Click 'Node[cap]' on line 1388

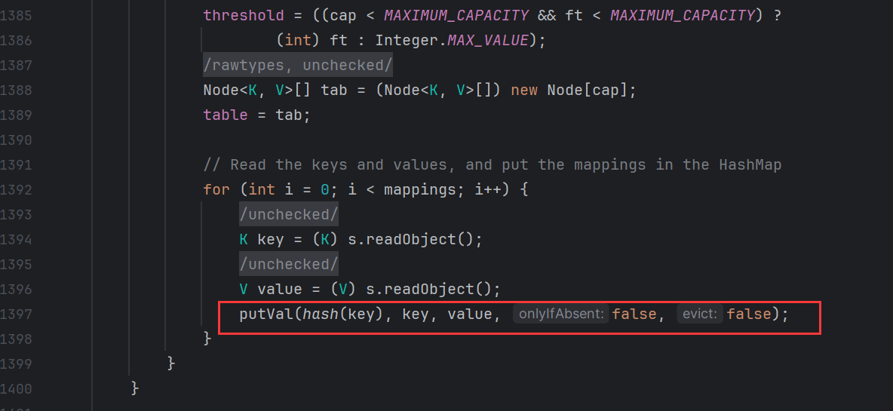pos(588,90)
